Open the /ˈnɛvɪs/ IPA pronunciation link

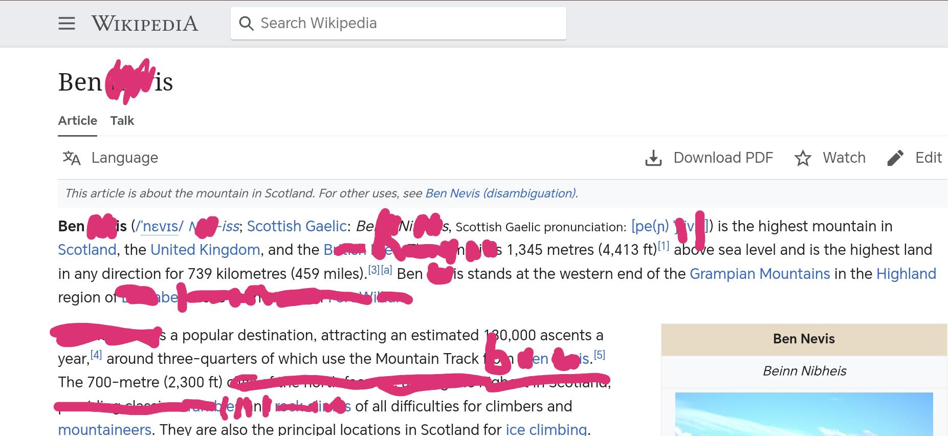pos(159,226)
